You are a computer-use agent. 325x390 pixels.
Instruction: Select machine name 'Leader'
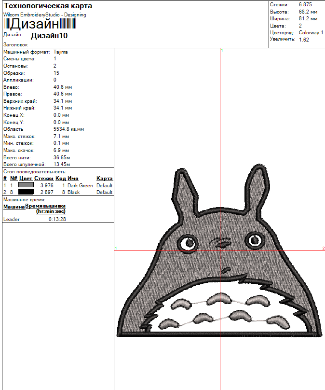click(12, 219)
